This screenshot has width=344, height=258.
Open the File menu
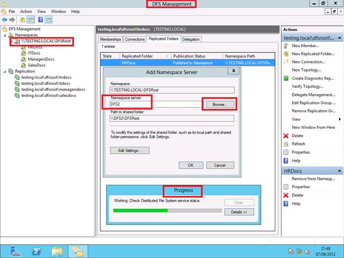(x=12, y=11)
